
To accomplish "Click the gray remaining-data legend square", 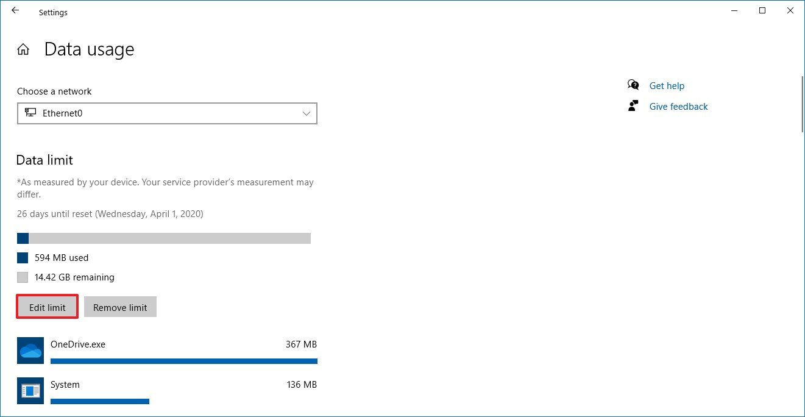I will (23, 277).
